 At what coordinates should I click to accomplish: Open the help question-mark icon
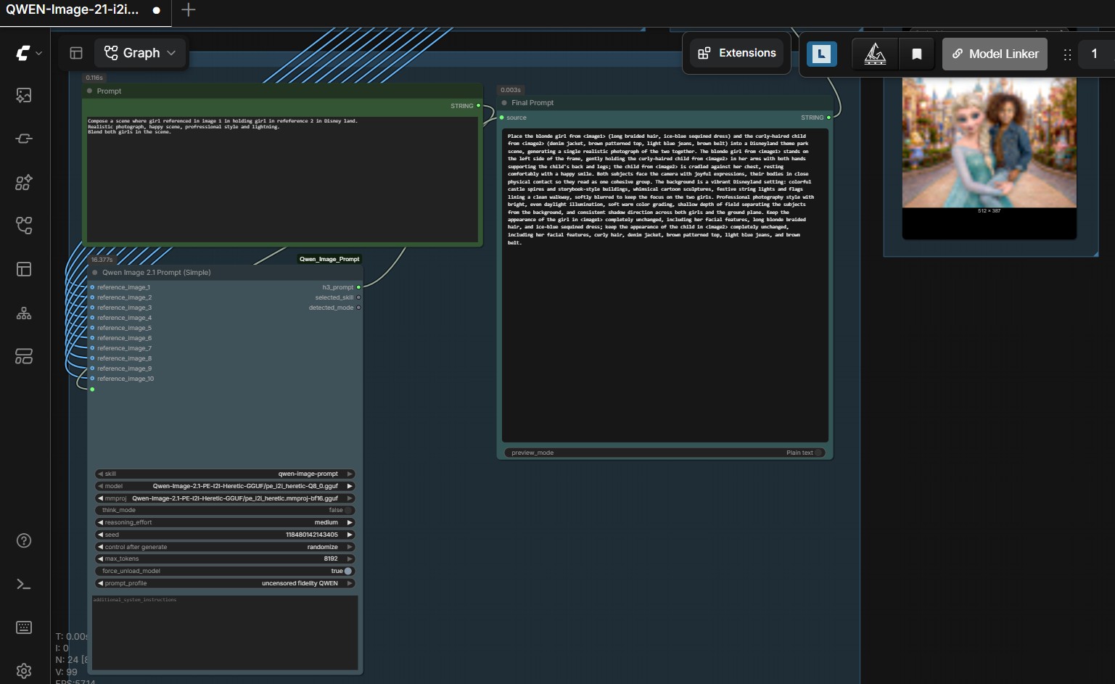[x=24, y=540]
